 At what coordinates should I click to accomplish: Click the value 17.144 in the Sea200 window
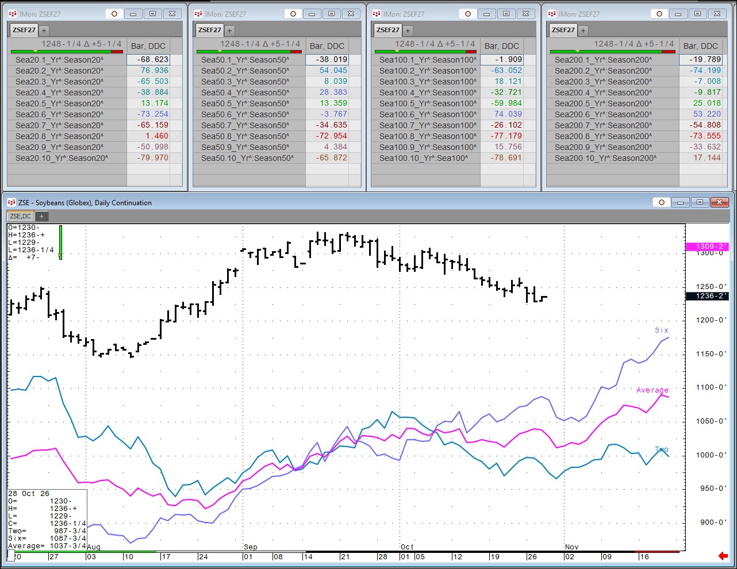[707, 157]
